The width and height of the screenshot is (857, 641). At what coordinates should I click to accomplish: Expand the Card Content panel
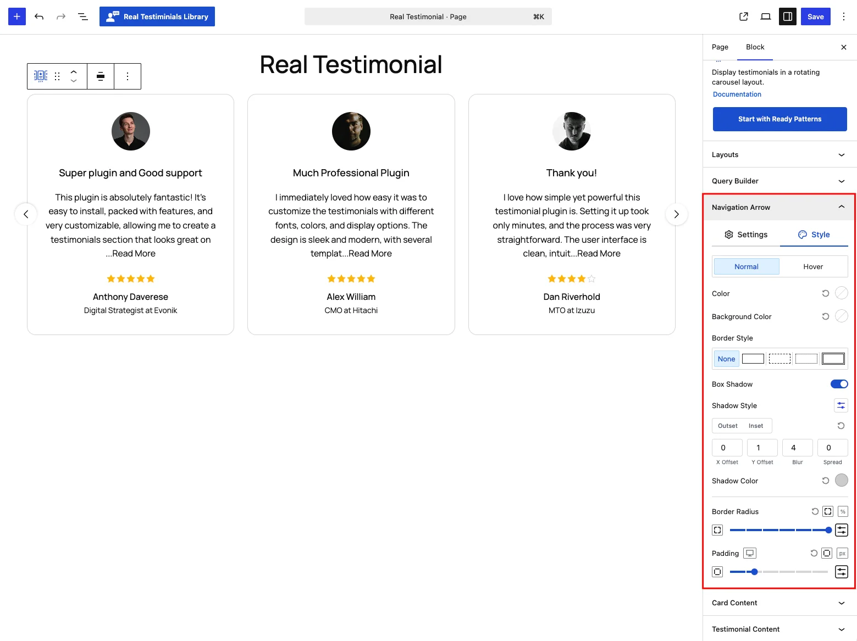click(x=780, y=603)
